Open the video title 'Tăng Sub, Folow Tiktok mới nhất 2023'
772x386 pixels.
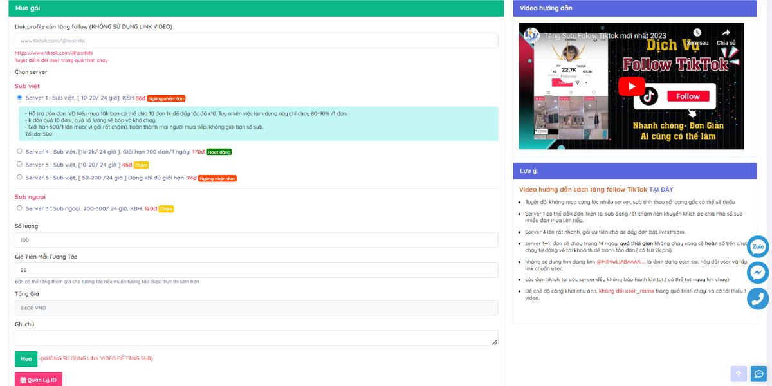[605, 36]
